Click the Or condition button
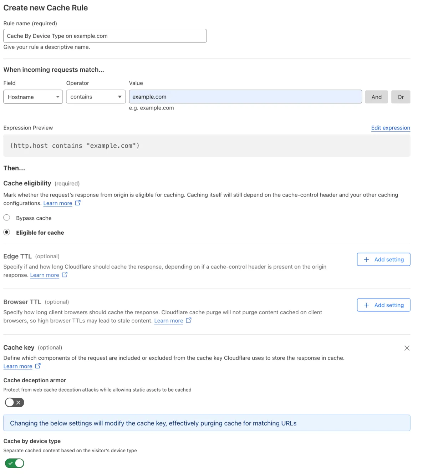The height and width of the screenshot is (474, 428). (401, 97)
